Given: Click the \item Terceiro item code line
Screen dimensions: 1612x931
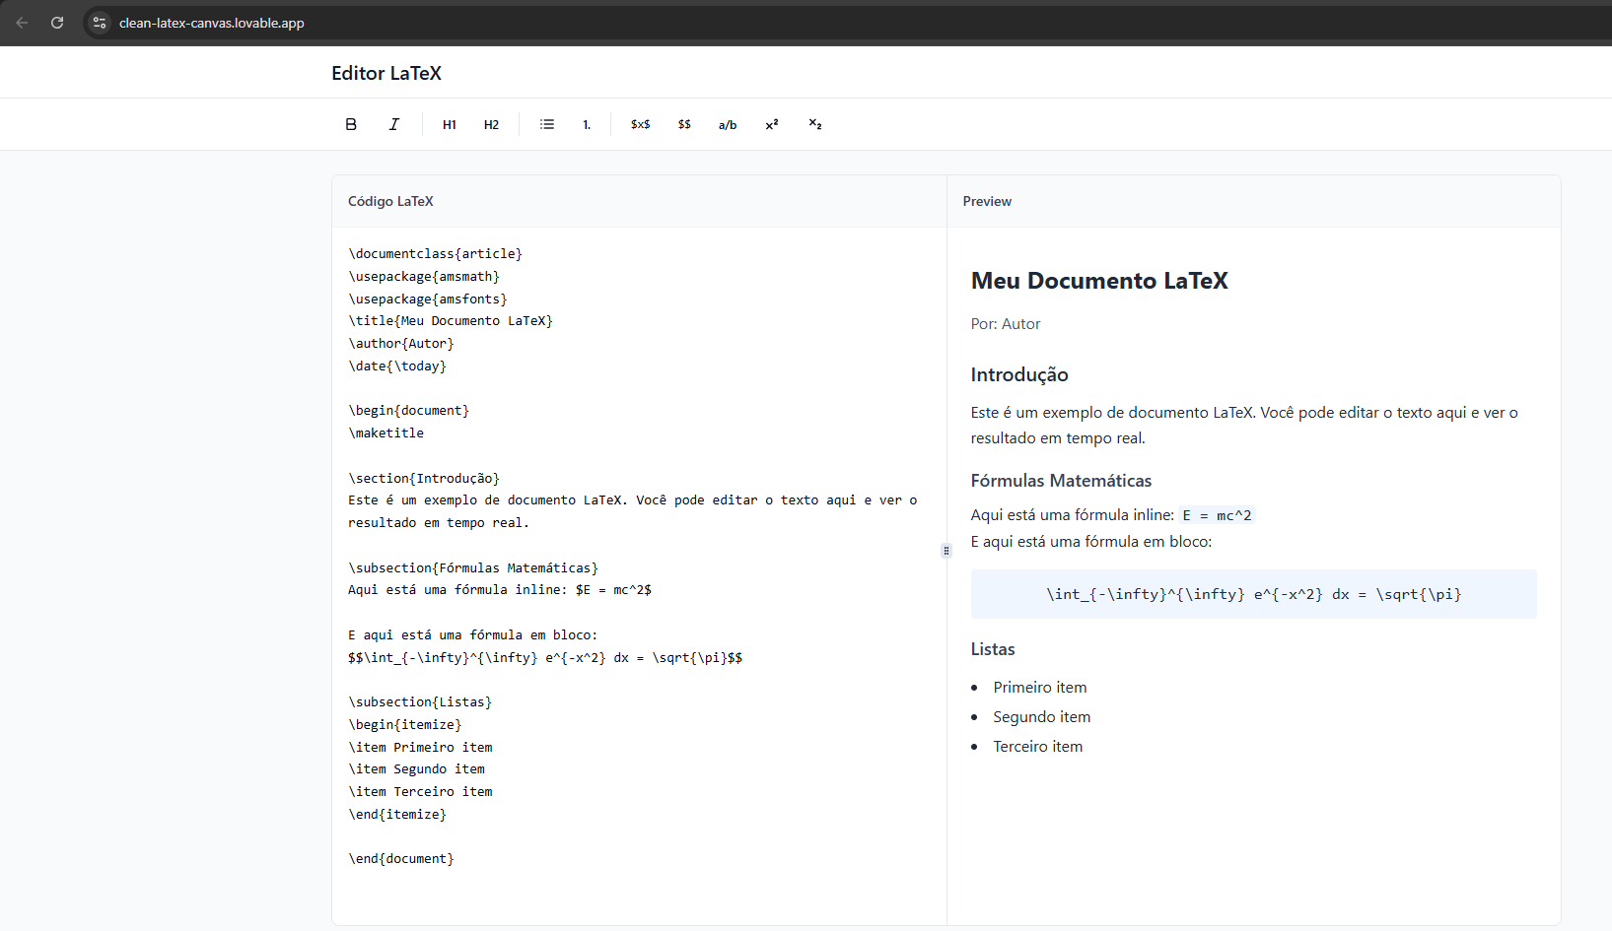Looking at the screenshot, I should tap(420, 792).
